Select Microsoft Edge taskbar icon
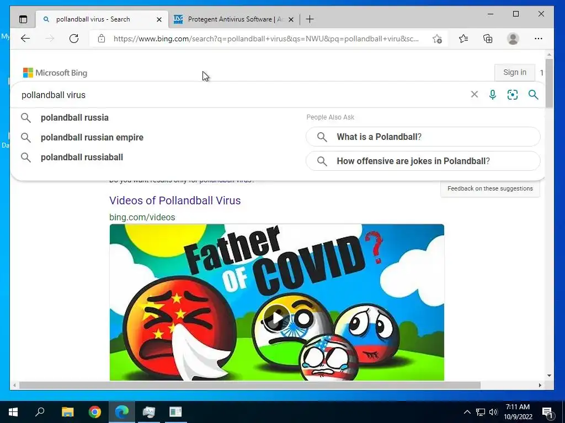Viewport: 565px width, 423px height. tap(121, 412)
